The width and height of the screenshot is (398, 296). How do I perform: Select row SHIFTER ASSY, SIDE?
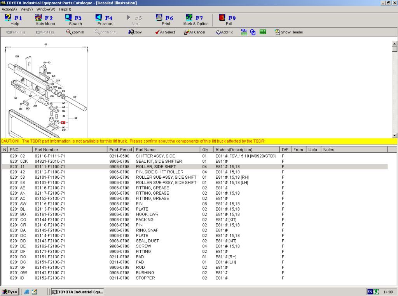pyautogui.click(x=195, y=156)
